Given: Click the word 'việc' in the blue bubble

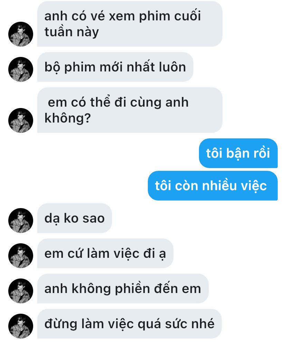Looking at the screenshot, I should point(254,186).
